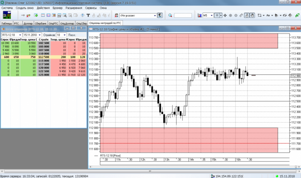301x178 pixels.
Task: Switch to the Сбербанк tab
Action: click(41, 23)
